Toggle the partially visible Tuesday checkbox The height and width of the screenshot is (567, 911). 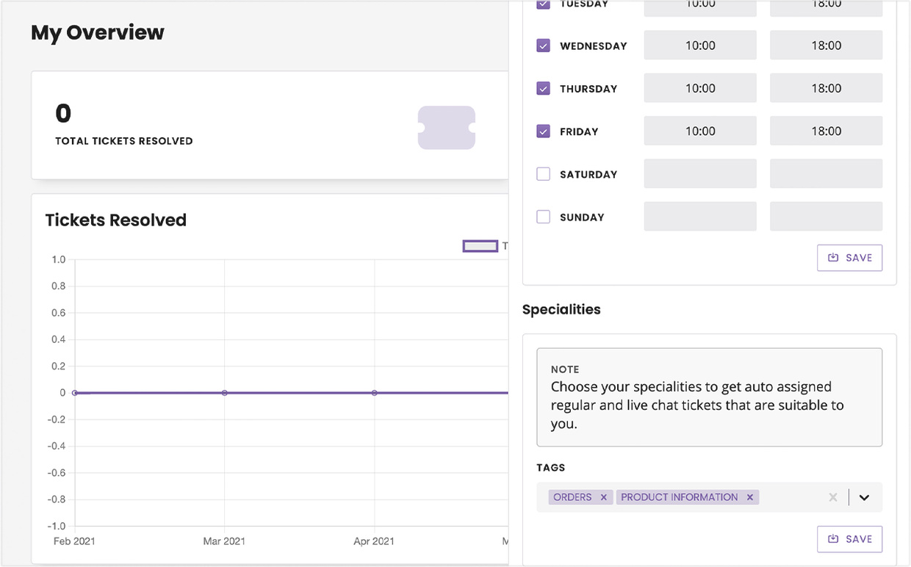[x=543, y=4]
